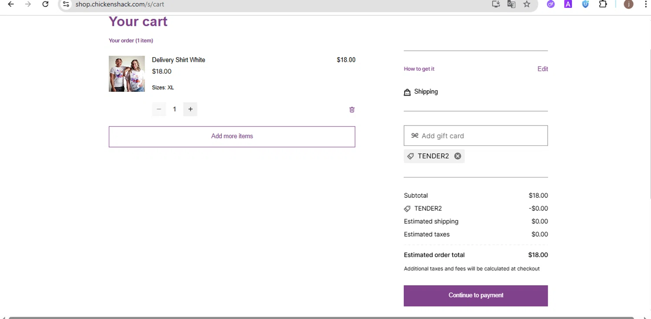Select the Estimated order total label
651x319 pixels.
click(434, 255)
